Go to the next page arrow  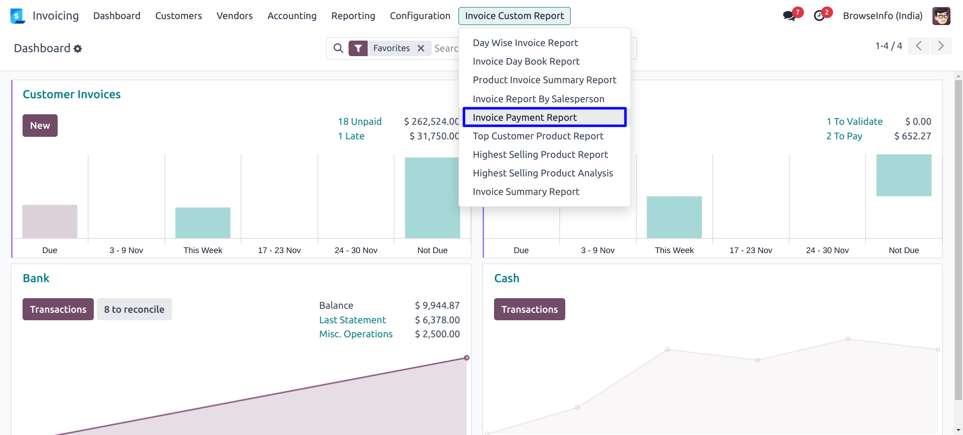941,46
